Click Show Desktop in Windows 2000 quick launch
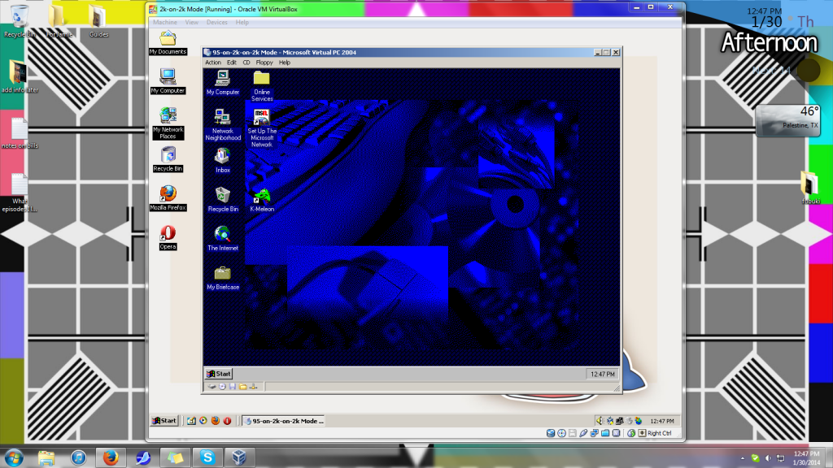 click(191, 421)
